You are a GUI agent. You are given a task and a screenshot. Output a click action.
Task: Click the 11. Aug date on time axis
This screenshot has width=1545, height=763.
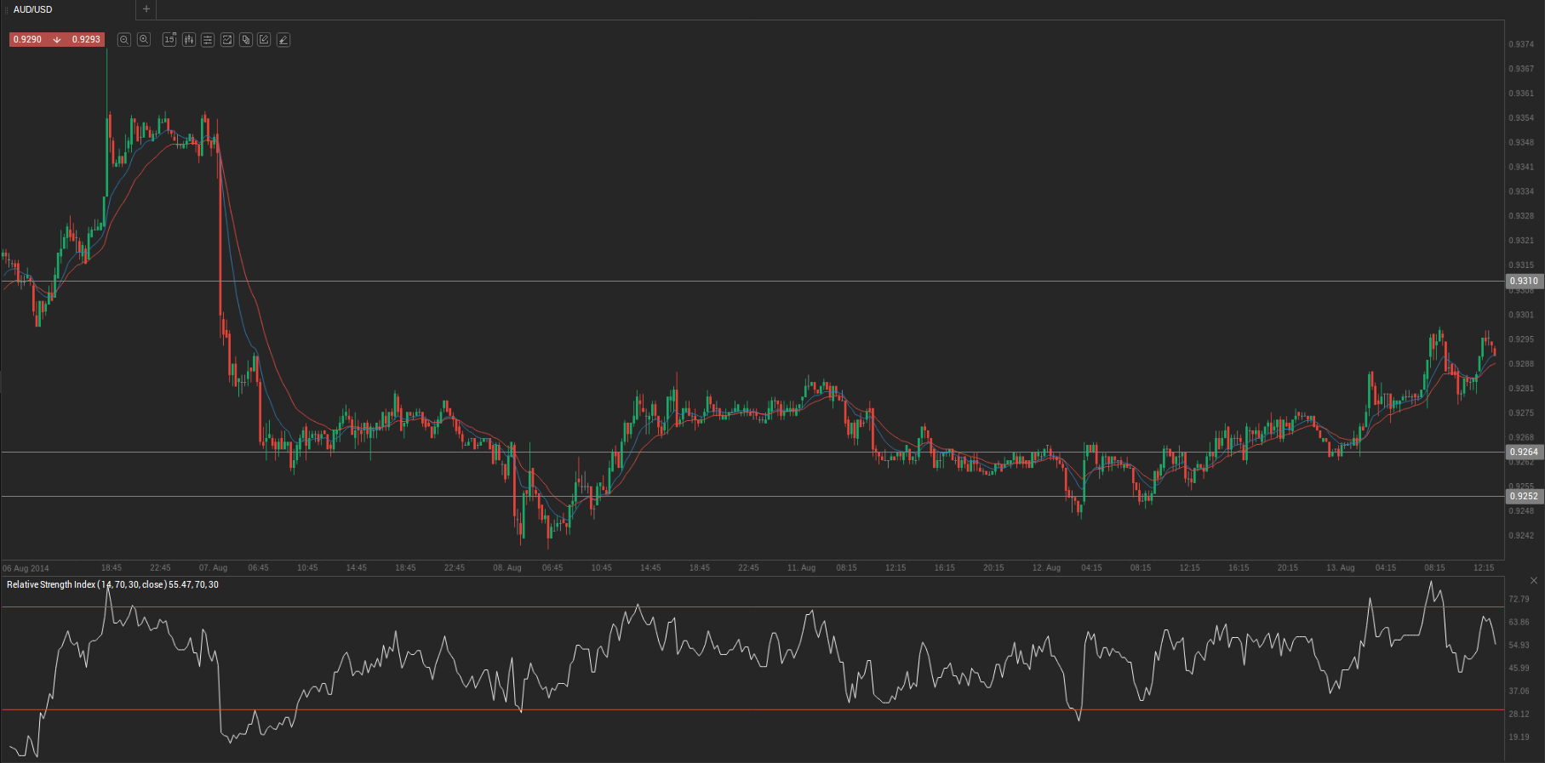coord(801,568)
